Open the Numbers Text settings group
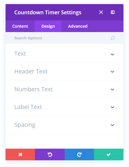 (65, 89)
